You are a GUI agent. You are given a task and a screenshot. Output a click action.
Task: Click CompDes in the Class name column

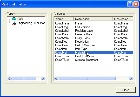[x=120, y=42]
